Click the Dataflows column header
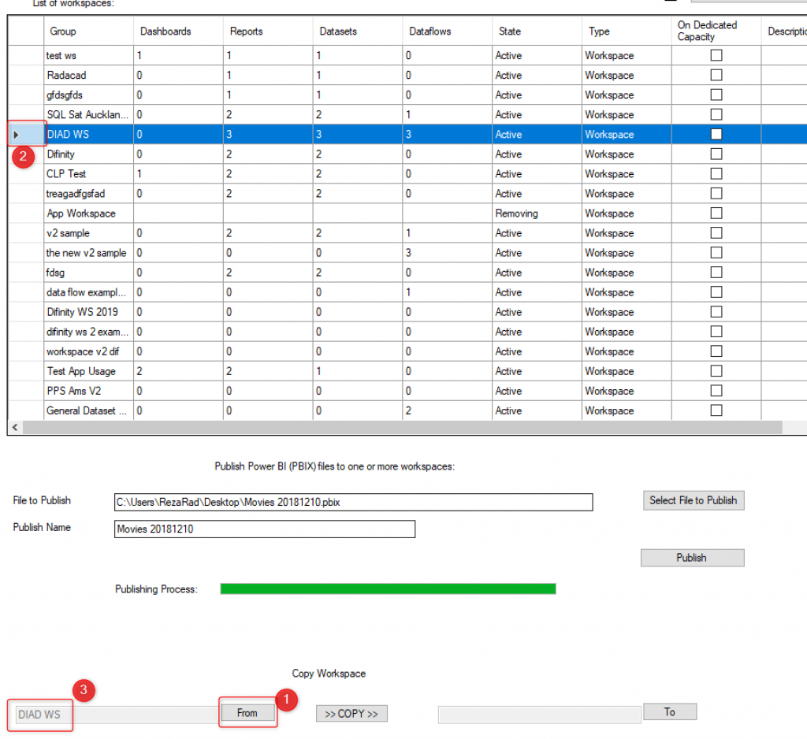The image size is (807, 739). click(430, 32)
